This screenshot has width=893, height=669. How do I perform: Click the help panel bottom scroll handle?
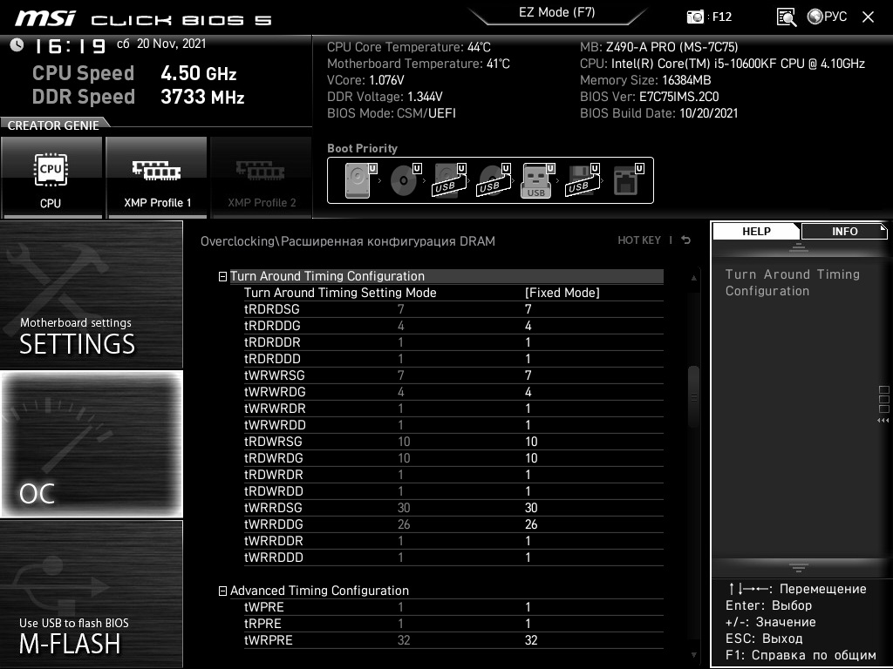[x=799, y=567]
